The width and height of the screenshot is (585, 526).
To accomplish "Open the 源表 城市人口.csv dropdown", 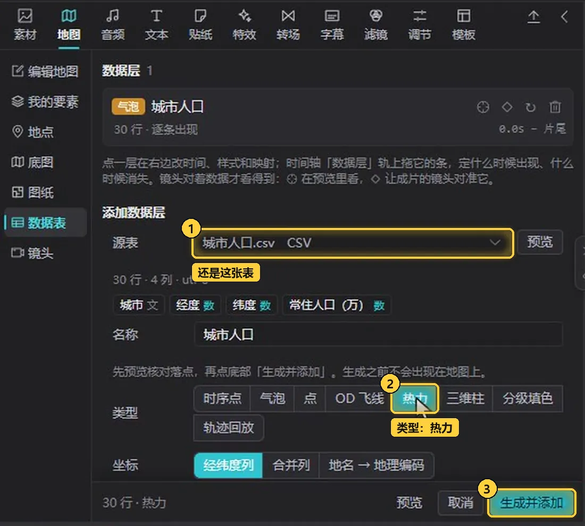I will pos(353,243).
